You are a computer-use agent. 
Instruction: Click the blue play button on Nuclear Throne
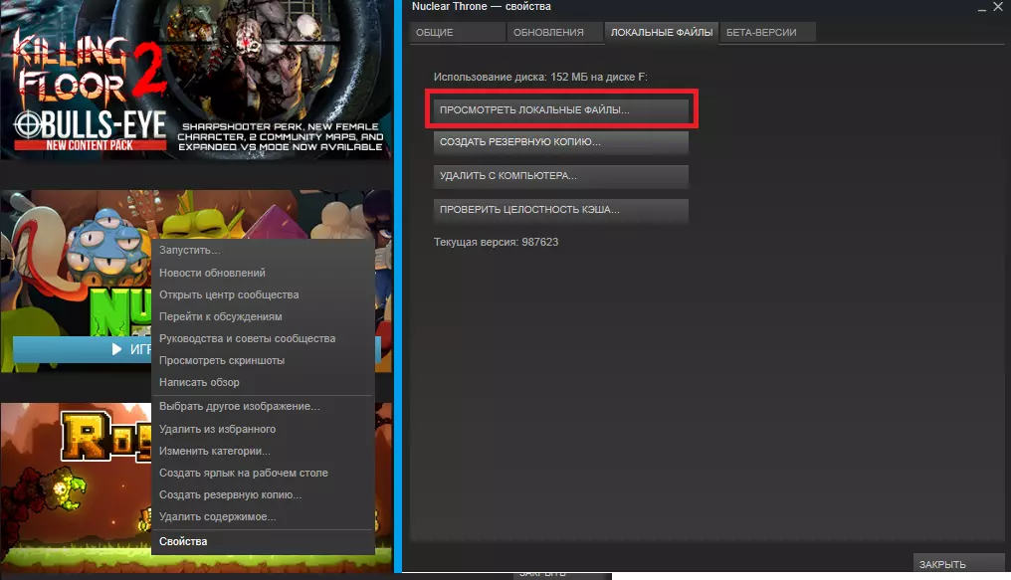[82, 349]
